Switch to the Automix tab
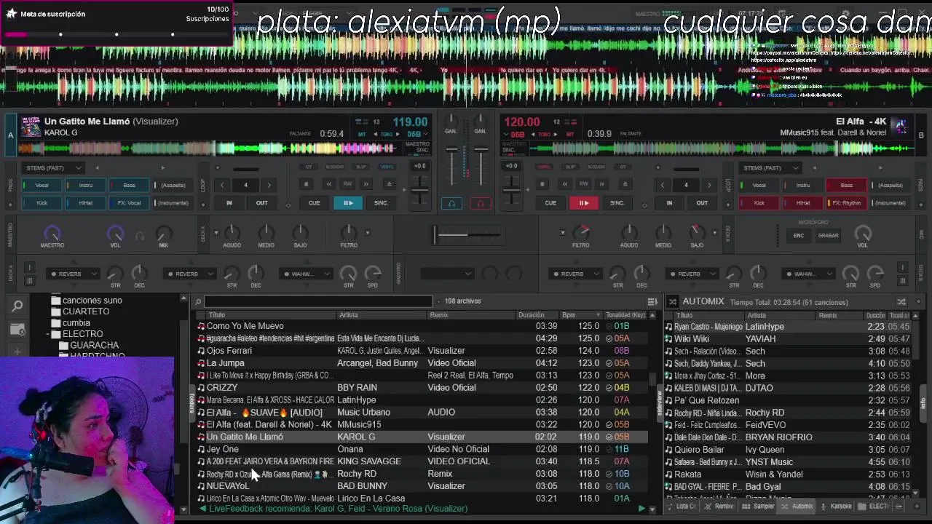Screen dimensions: 932x524 (x=797, y=507)
